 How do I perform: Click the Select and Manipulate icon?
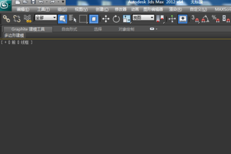(x=172, y=19)
